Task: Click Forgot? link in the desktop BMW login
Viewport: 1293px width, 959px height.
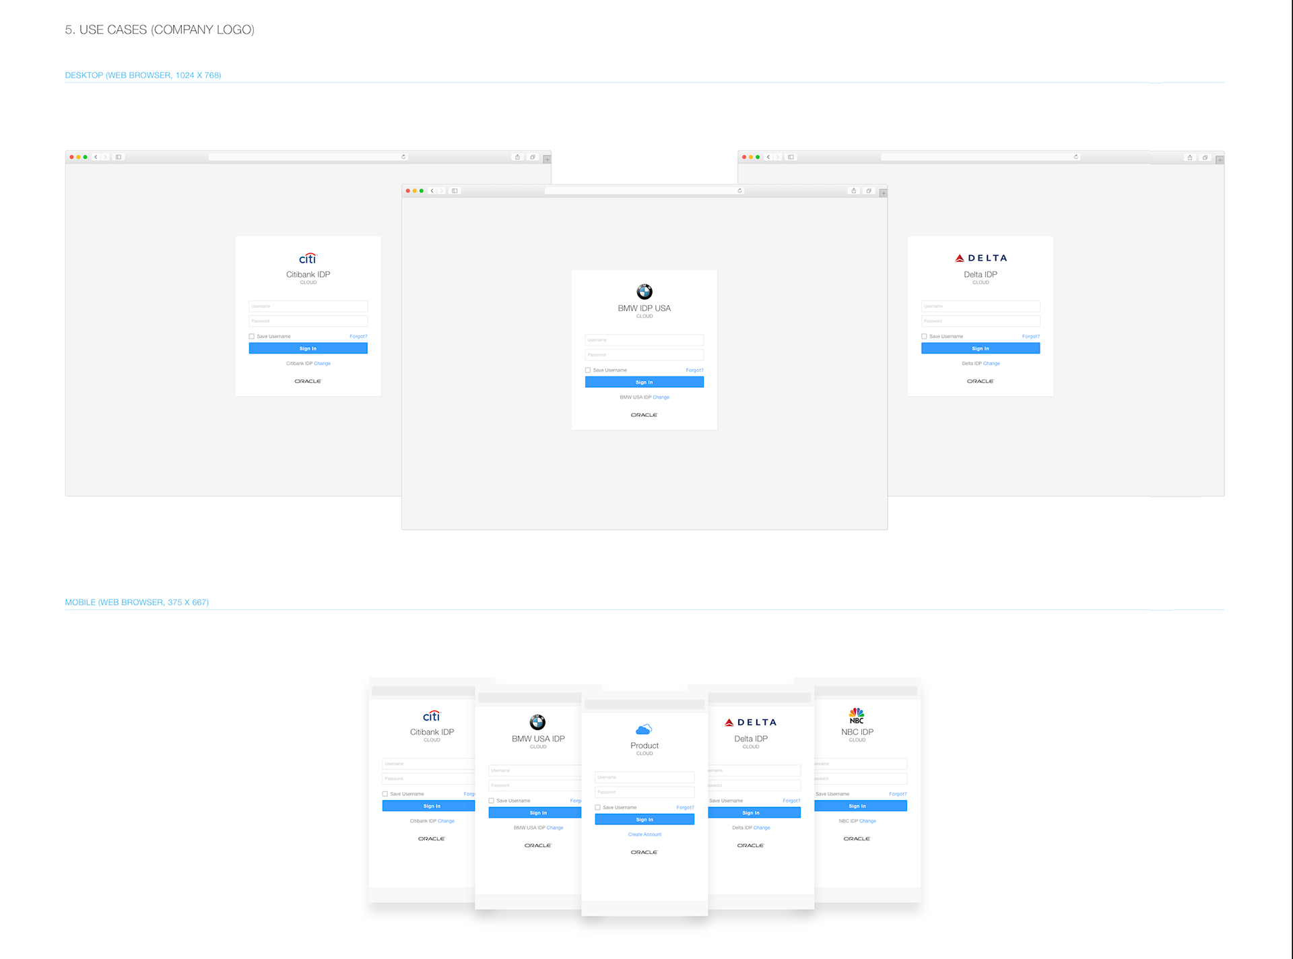Action: [694, 370]
